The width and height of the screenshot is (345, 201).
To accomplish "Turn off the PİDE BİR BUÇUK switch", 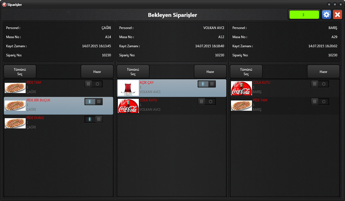I will click(x=94, y=102).
